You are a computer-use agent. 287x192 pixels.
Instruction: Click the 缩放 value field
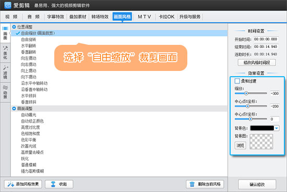tap(274, 93)
